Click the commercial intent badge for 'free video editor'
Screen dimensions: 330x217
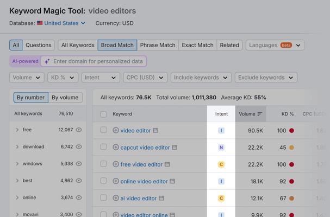click(221, 164)
